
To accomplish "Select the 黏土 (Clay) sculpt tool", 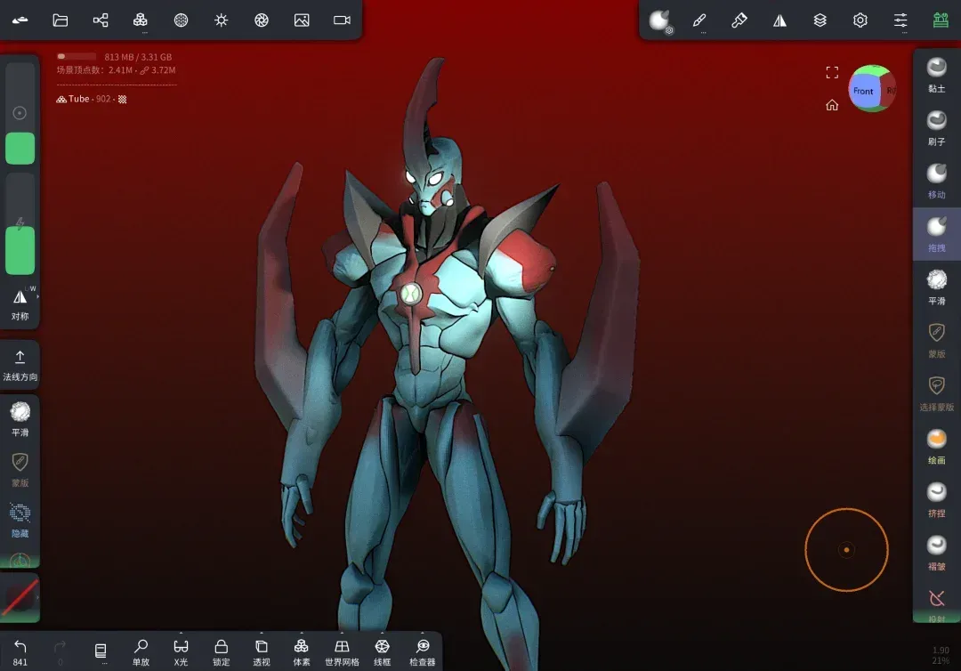I will click(936, 73).
